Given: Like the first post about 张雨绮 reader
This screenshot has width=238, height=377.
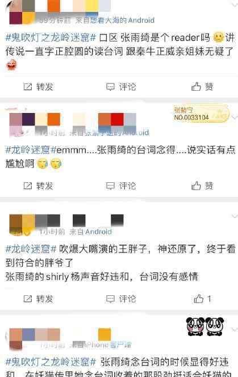Looking at the screenshot, I should [202, 86].
